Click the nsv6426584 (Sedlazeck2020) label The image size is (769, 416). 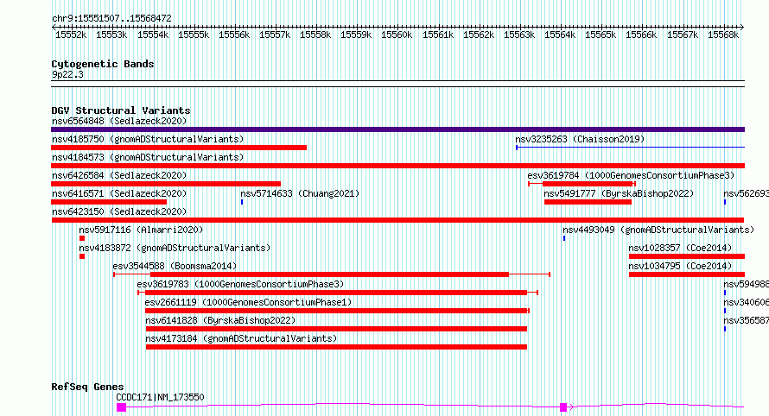(x=119, y=175)
